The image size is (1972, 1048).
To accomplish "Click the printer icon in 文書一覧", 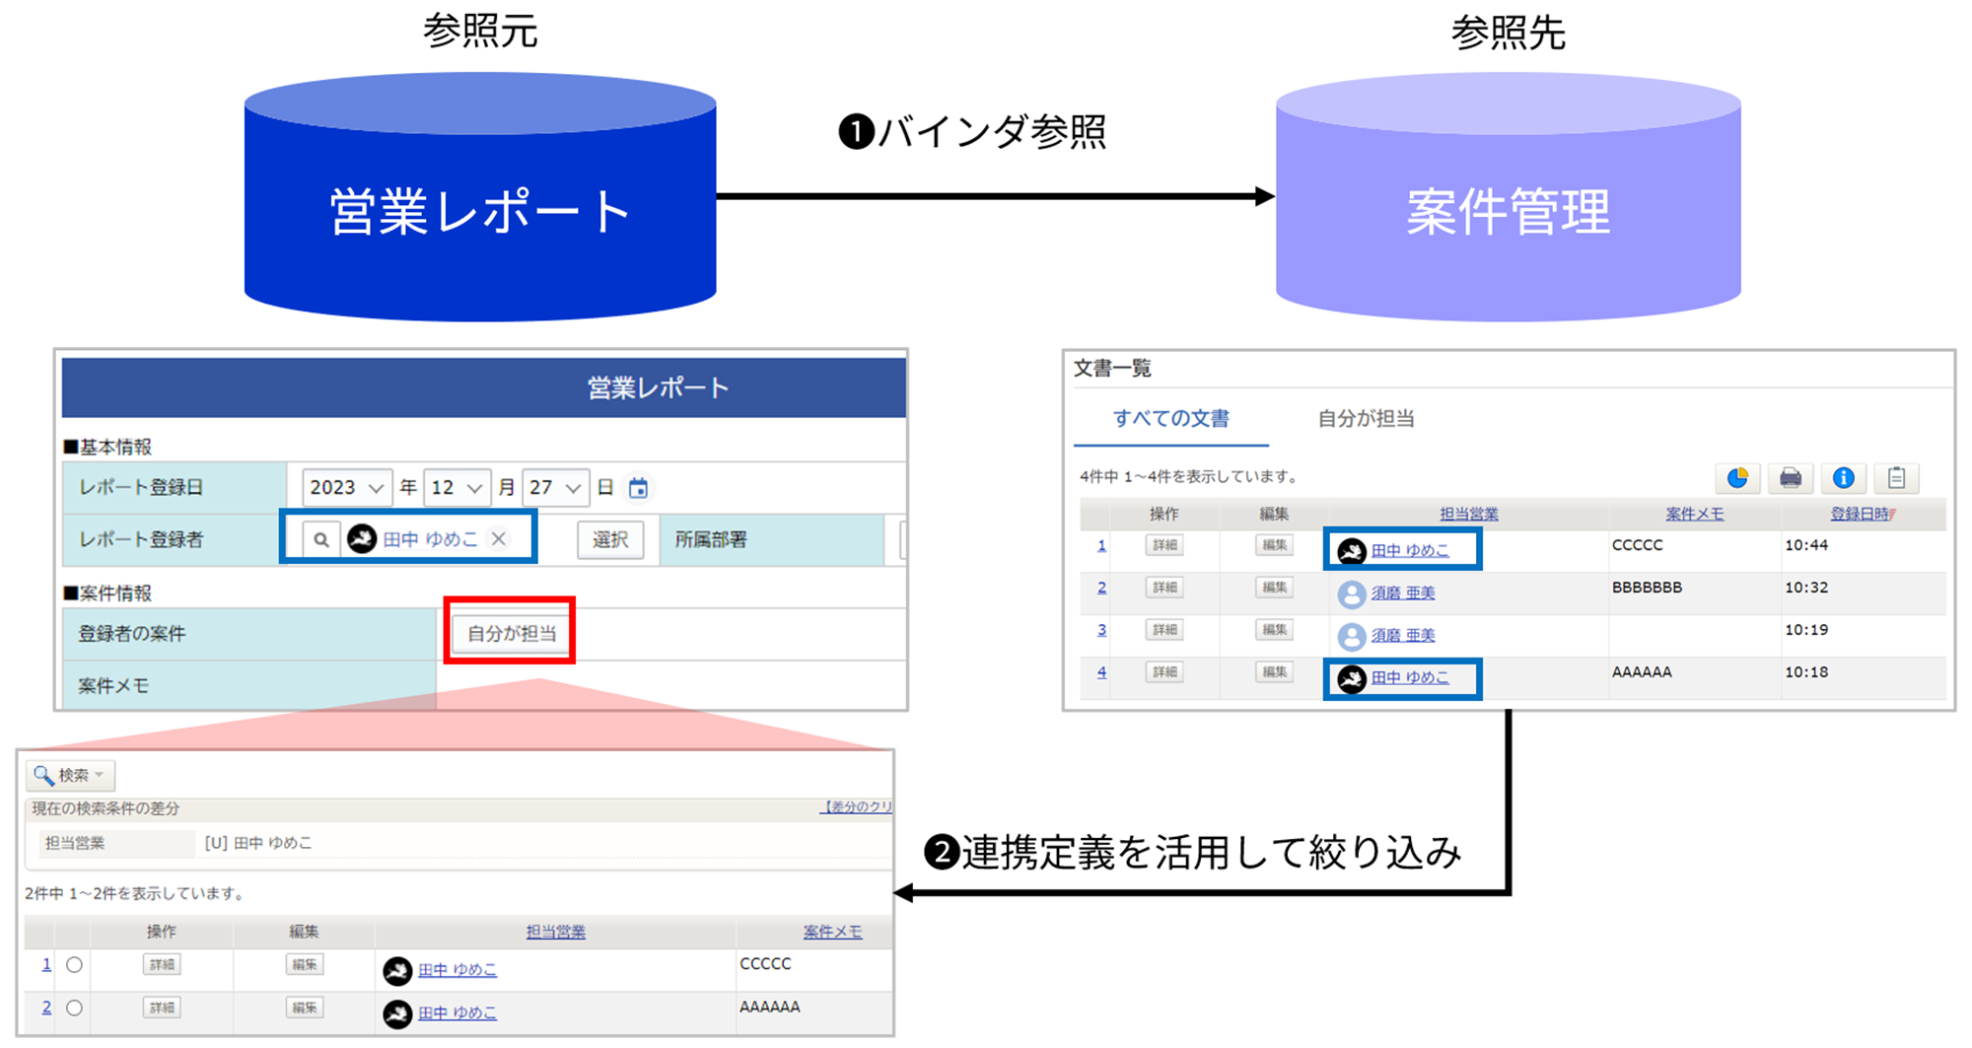I will pyautogui.click(x=1791, y=478).
